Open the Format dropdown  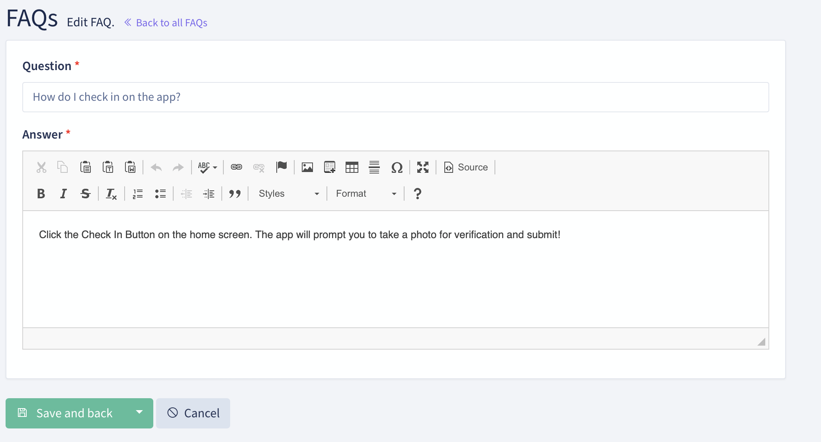[x=366, y=194]
